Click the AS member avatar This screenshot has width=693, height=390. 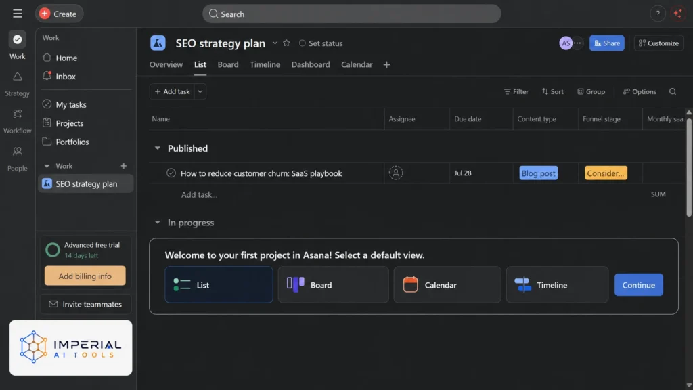[565, 43]
